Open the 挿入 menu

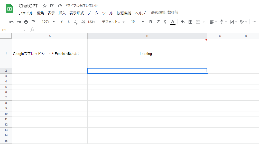coord(62,13)
